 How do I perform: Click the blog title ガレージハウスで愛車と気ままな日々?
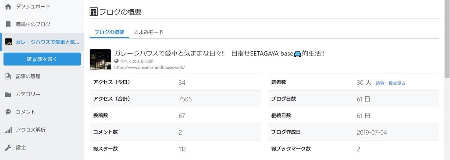[x=169, y=53]
